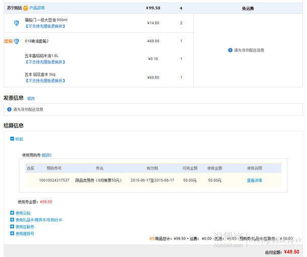
Task: Click price ¥14.80 for soybean oil
Action: coord(153,23)
